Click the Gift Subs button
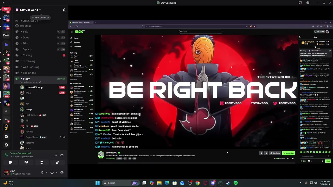The height and width of the screenshot is (187, 333). (x=275, y=153)
